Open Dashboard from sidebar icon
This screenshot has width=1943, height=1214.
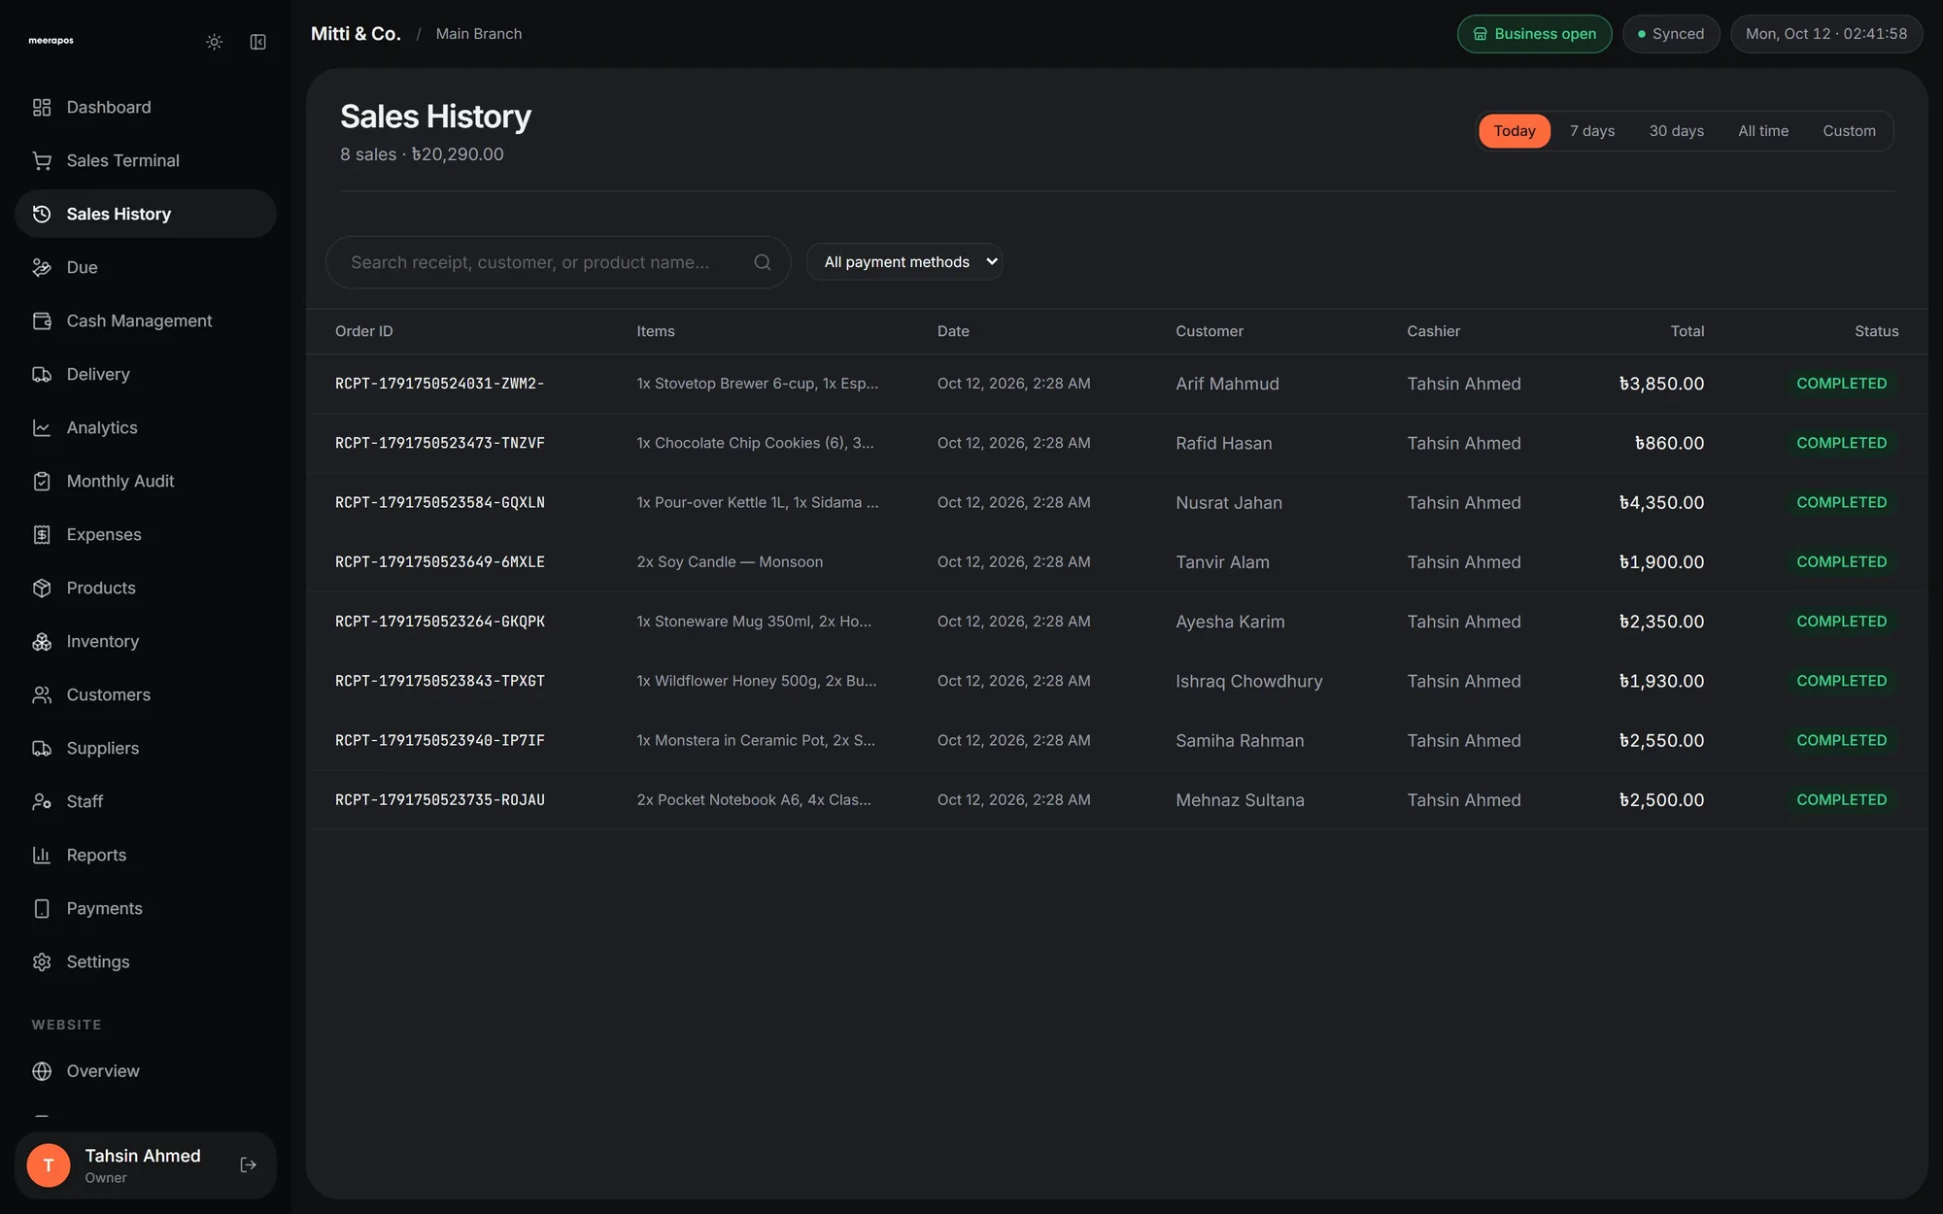[42, 107]
